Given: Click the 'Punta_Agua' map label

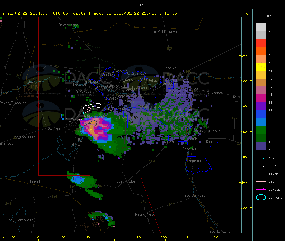Looking at the screenshot, I should 144,215.
